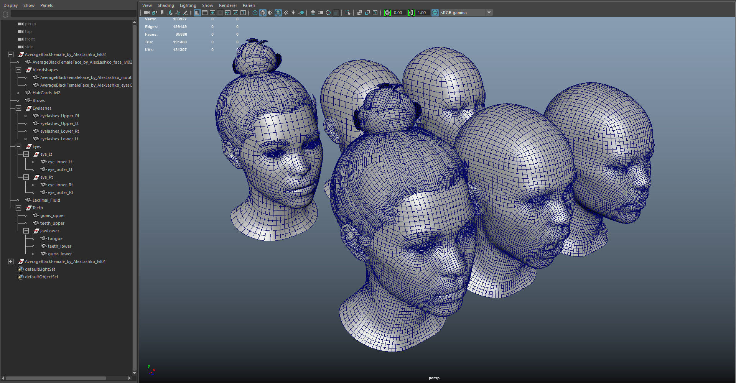The width and height of the screenshot is (736, 383).
Task: Click the Use All Lights bulb icon
Action: [x=293, y=13]
